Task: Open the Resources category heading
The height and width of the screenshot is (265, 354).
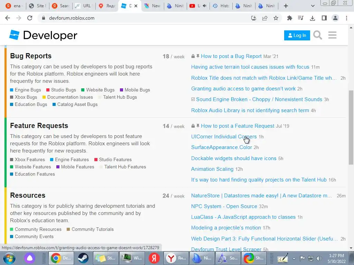Action: coord(28,195)
